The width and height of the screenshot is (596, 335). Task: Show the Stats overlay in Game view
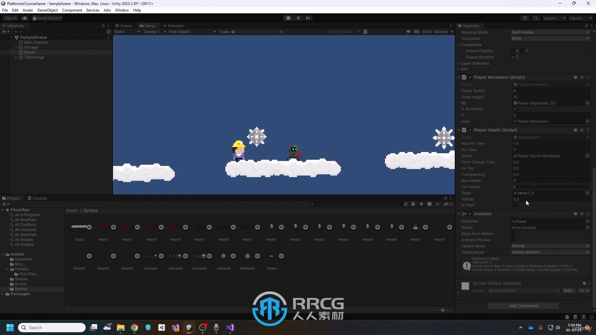pos(427,32)
